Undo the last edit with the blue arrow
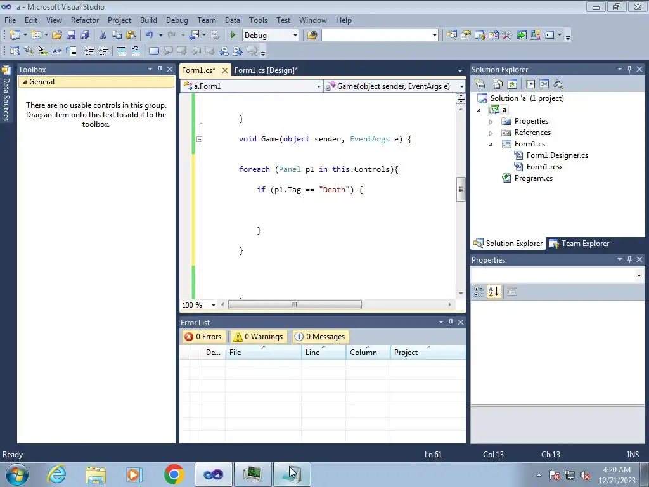649x487 pixels. coord(150,36)
